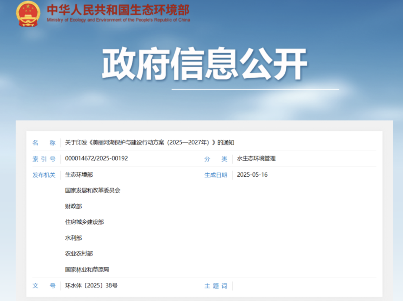403x301 pixels.
Task: Select issuing agency 财政部
Action: click(73, 206)
